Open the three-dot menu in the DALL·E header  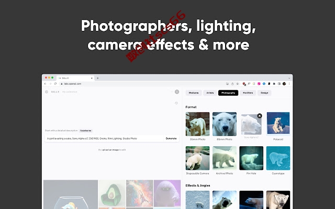click(172, 92)
